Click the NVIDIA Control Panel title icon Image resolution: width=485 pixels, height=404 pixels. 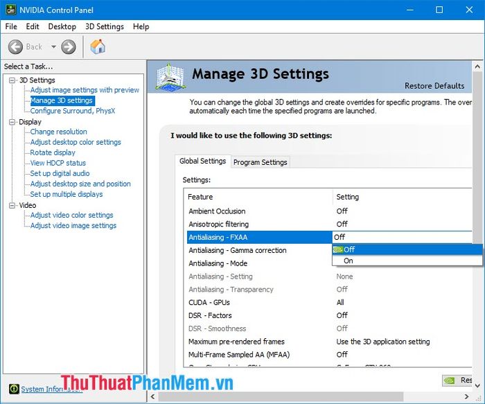11,10
